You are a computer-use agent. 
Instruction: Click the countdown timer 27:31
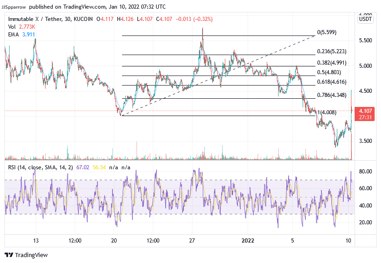coord(365,117)
